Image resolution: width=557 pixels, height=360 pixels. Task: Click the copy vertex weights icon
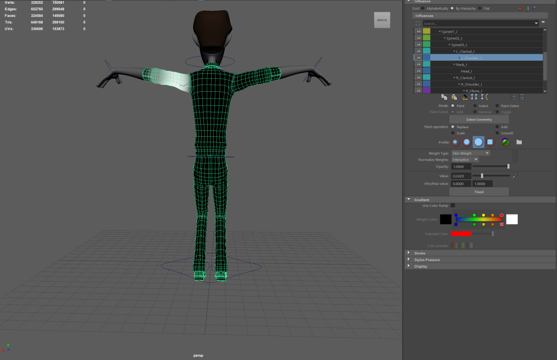click(445, 97)
